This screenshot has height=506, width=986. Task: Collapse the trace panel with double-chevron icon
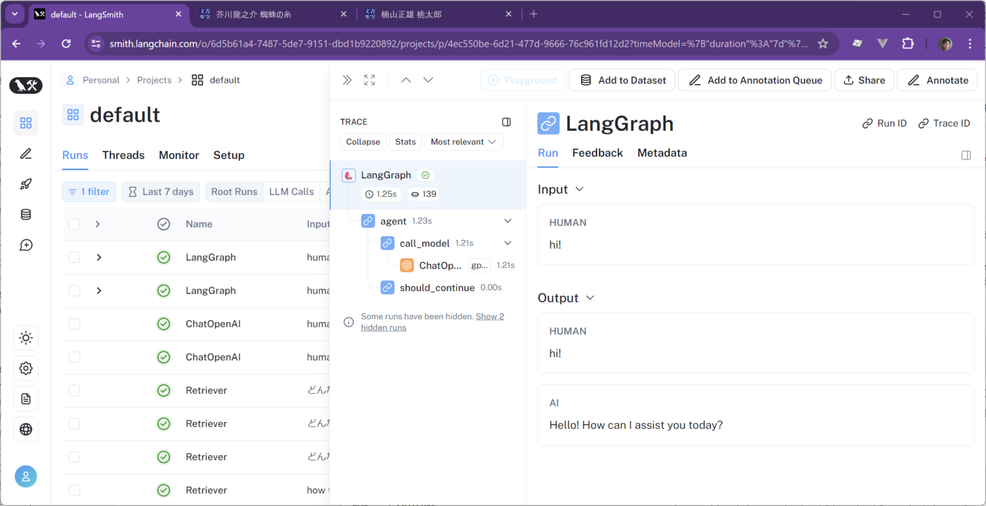coord(347,80)
